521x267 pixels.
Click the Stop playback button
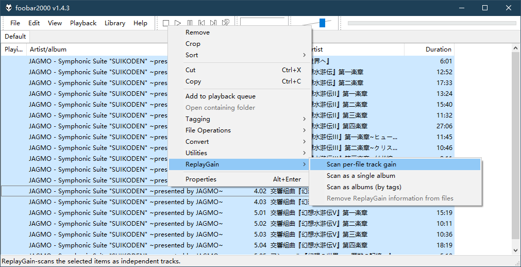point(166,23)
